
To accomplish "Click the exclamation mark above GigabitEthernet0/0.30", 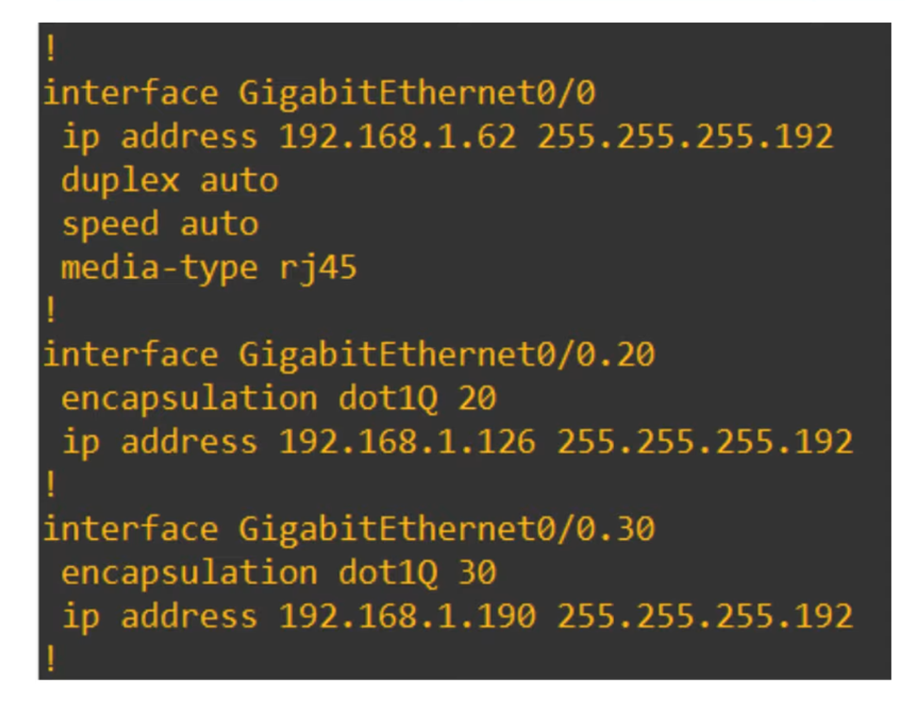I will point(51,485).
